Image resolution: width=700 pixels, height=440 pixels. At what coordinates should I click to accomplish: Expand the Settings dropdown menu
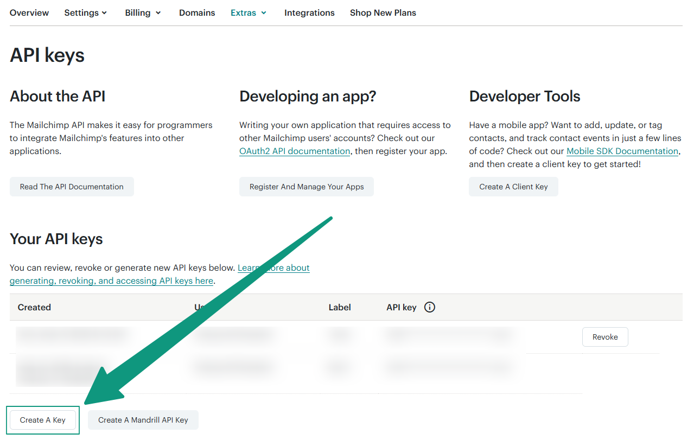click(86, 12)
